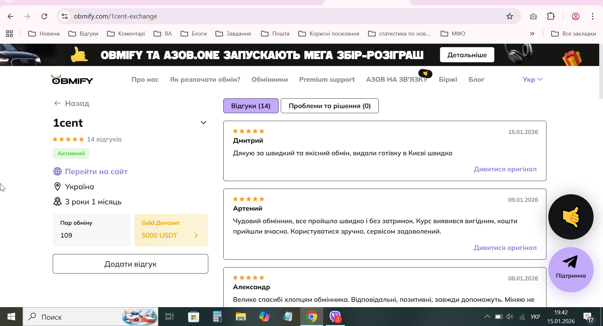Screen dimensions: 603x326
Task: Click the globe icon beside Перейти на сайт
Action: [x=57, y=171]
